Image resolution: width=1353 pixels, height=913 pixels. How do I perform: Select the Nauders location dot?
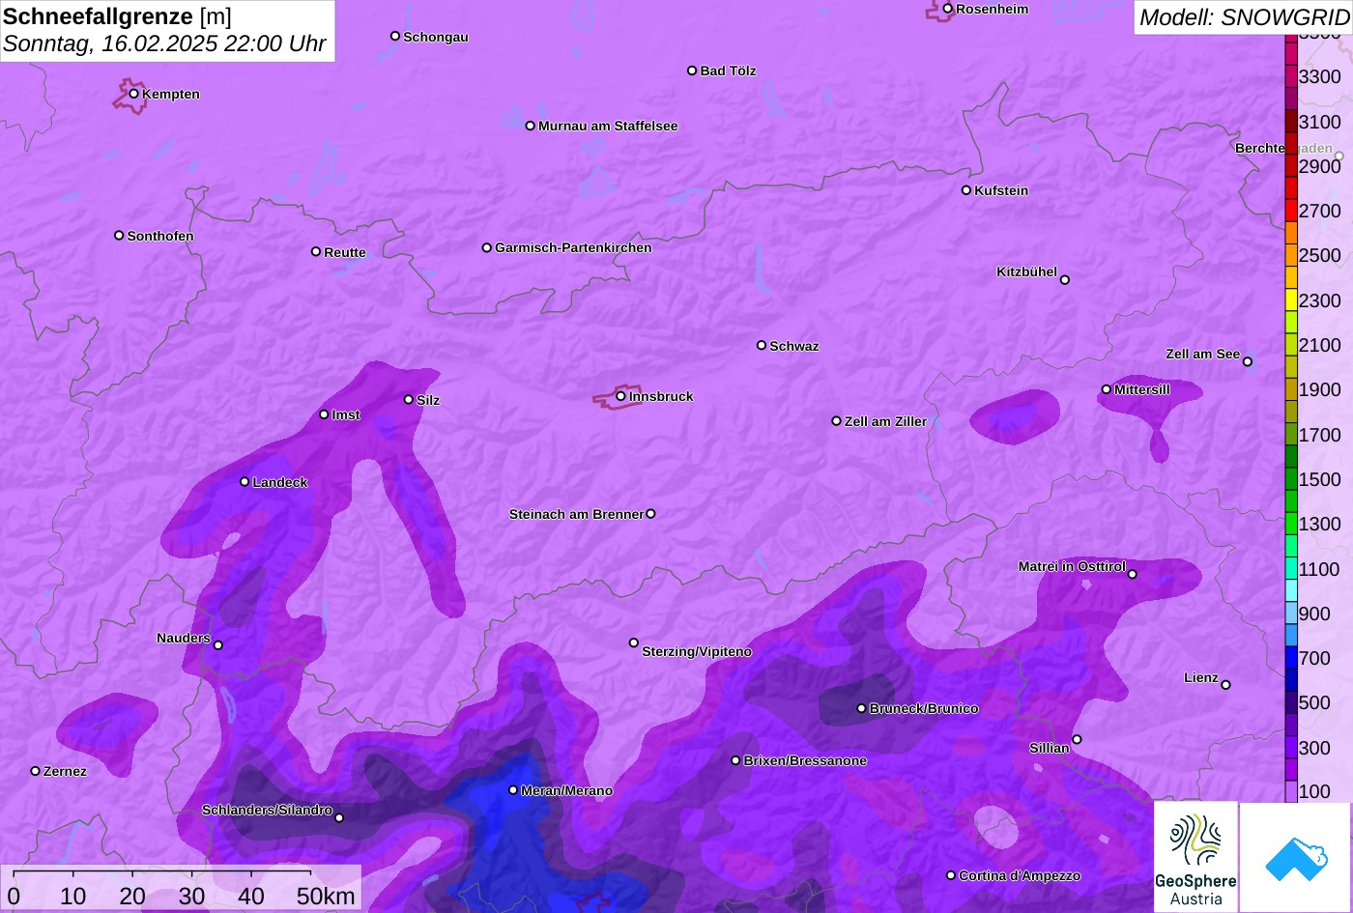coord(218,645)
